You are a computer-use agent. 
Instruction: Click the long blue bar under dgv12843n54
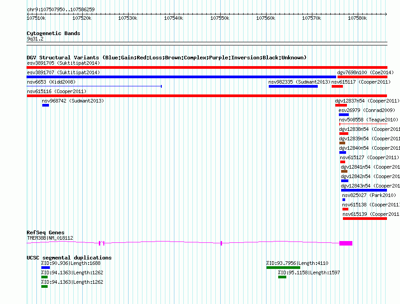[x=364, y=190]
